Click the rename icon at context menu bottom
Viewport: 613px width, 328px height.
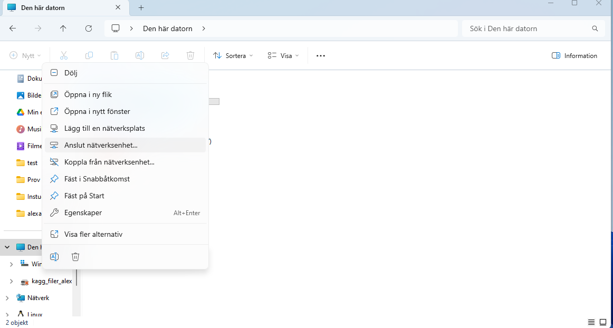[x=54, y=257]
